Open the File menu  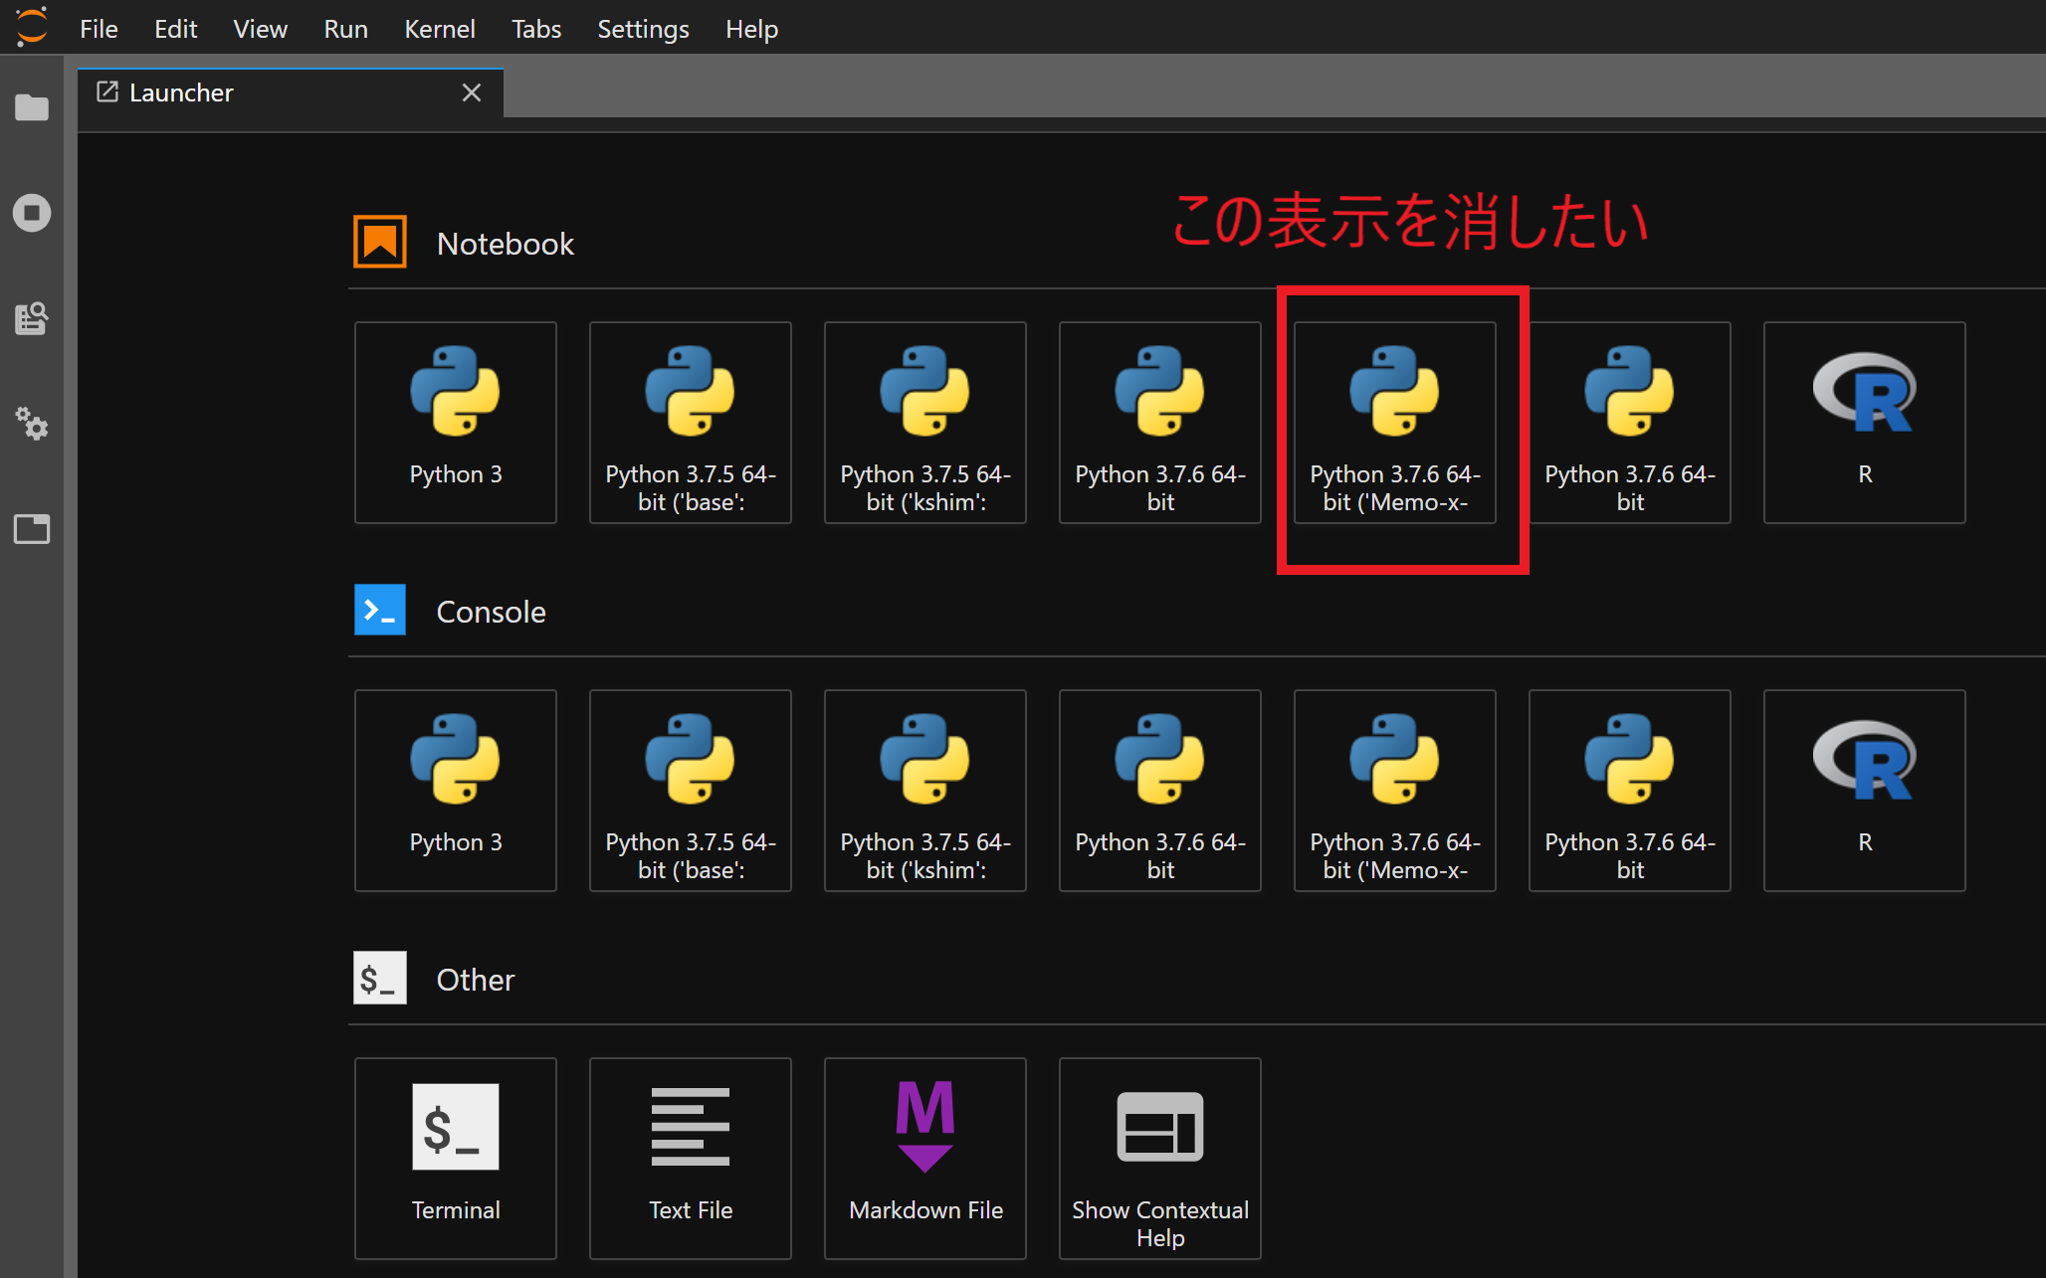(99, 29)
